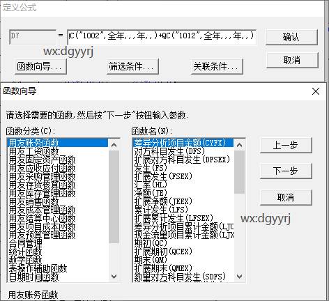Open the 关联条件... button
Image resolution: width=329 pixels, height=301 pixels.
217,67
